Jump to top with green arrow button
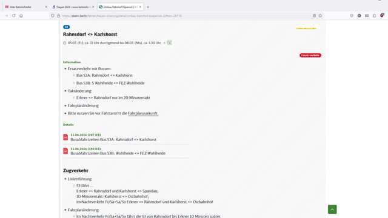Screen dimensions: 388x218 [x=332, y=210]
